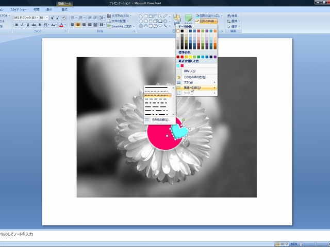Toggle underline text formatting
The image size is (330, 247).
coord(28,25)
